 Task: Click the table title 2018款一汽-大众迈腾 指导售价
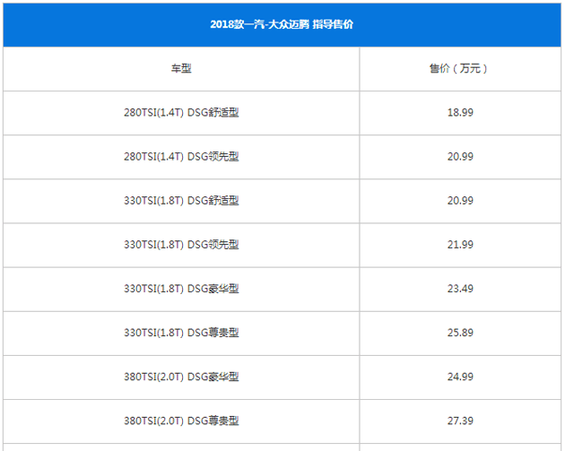(x=282, y=24)
